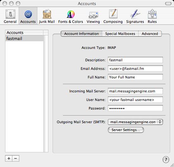174x167 pixels.
Task: Open Junk Mail preferences
Action: (47, 16)
